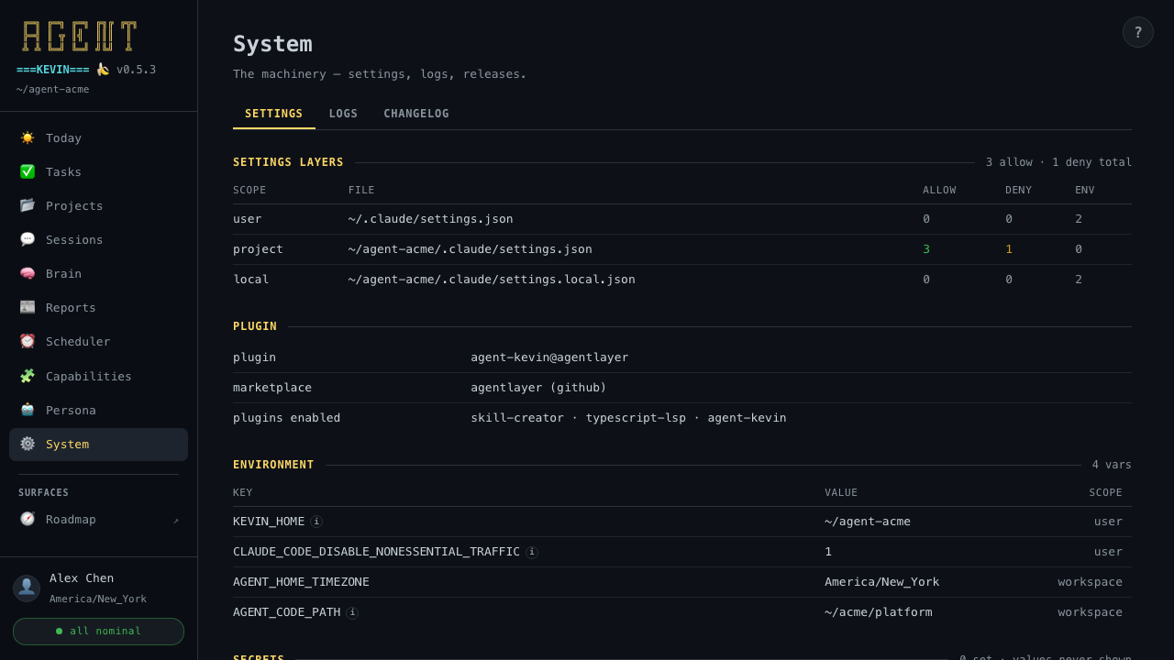Navigate to Sessions
This screenshot has width=1174, height=660.
[98, 239]
